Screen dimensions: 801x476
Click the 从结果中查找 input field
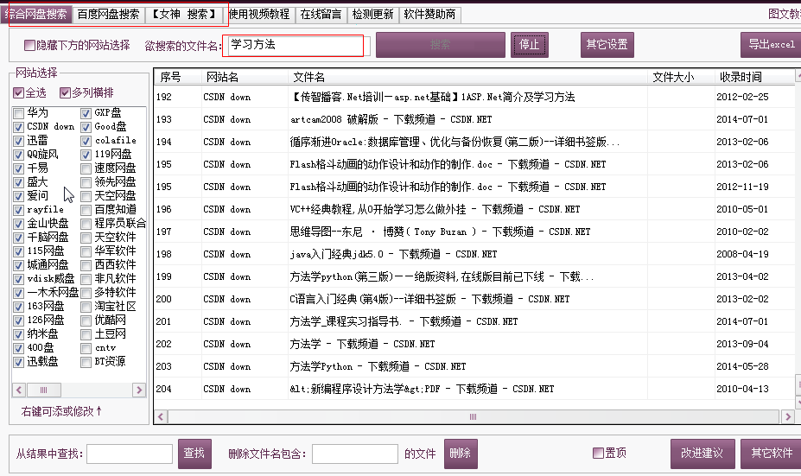(130, 454)
